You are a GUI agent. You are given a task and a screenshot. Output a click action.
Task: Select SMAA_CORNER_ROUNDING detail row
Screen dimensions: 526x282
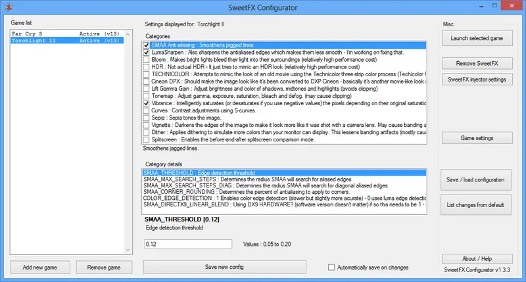pos(284,192)
